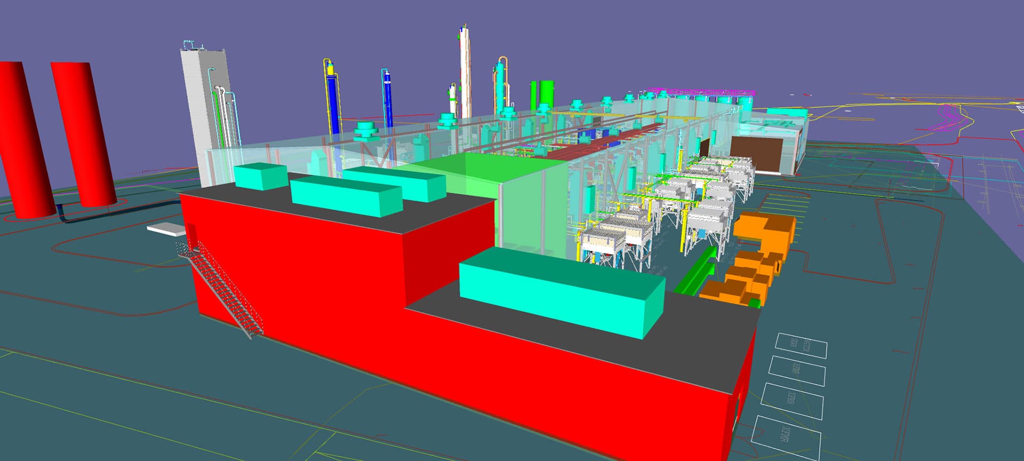Viewport: 1024px width, 461px height.
Task: Select the metal staircase on red building
Action: click(219, 287)
